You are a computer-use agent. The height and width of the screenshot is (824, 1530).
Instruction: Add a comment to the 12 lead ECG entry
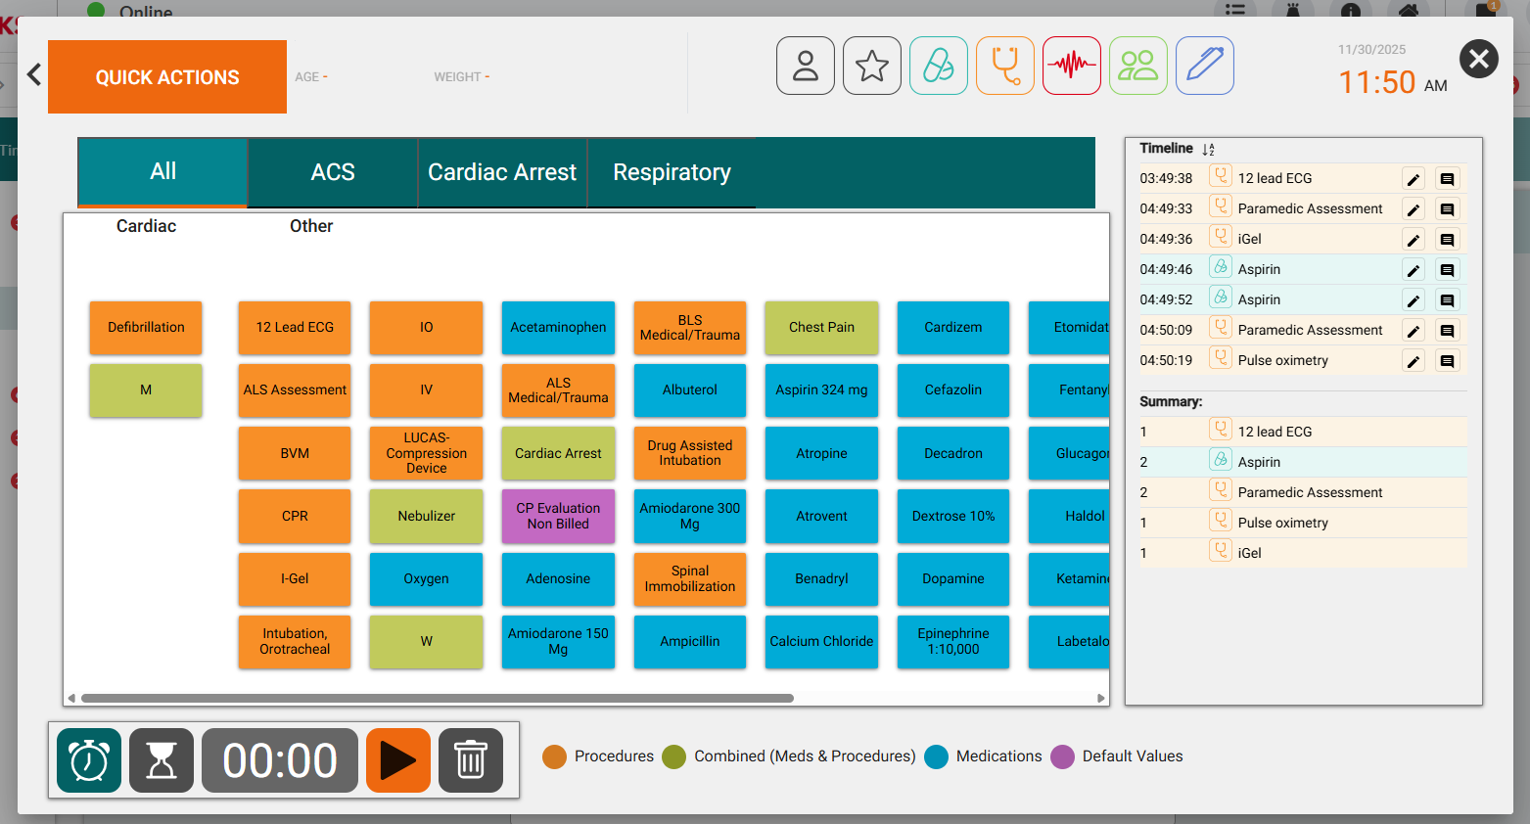[x=1448, y=178]
